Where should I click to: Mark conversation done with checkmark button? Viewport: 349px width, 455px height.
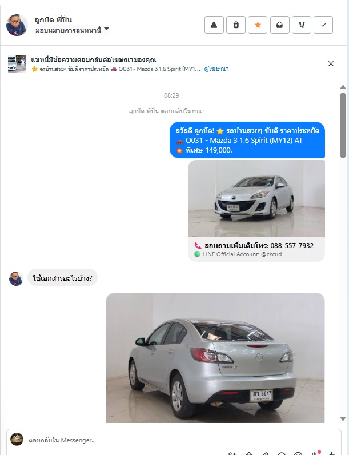(x=323, y=25)
